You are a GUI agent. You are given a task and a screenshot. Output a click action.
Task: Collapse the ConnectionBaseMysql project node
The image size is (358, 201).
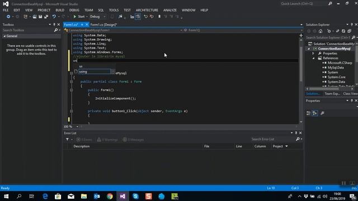click(309, 49)
